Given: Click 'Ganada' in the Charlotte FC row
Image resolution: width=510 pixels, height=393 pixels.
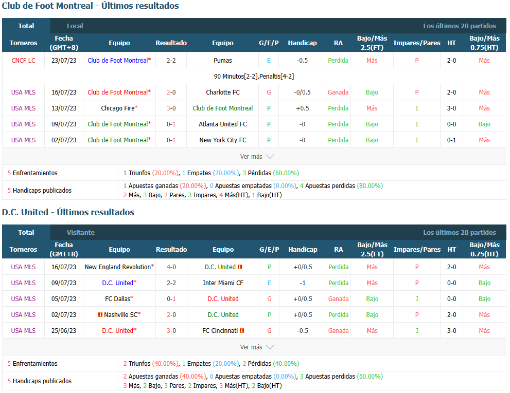Looking at the screenshot, I should tap(338, 92).
